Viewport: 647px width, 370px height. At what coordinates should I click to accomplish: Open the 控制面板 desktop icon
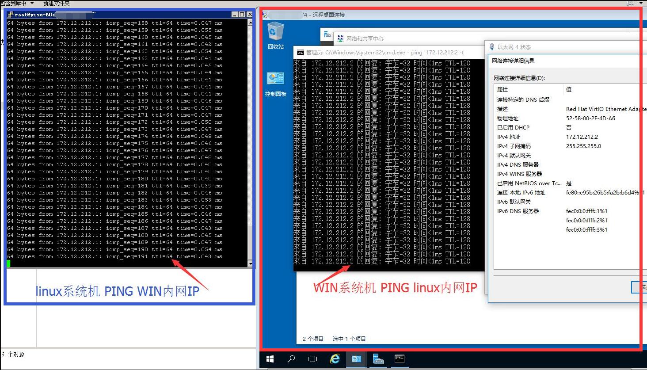coord(275,84)
